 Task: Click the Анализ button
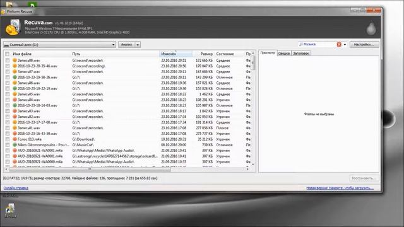point(126,45)
